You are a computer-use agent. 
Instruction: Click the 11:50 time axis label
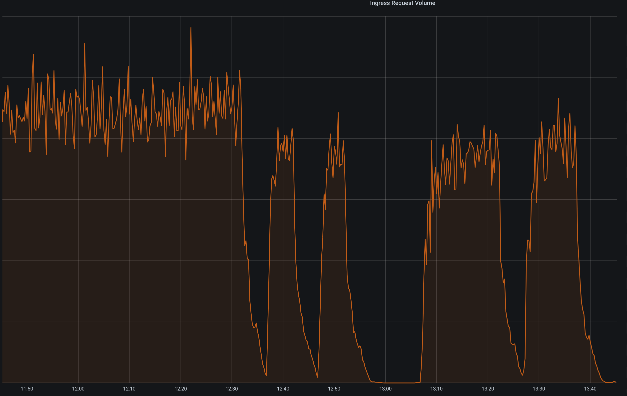(x=27, y=389)
